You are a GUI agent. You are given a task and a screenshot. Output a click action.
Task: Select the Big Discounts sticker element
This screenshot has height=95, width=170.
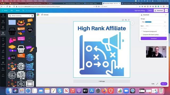[21, 56]
